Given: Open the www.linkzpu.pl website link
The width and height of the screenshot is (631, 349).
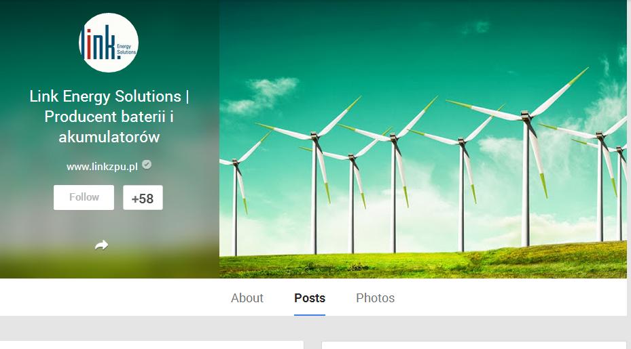Looking at the screenshot, I should coord(102,166).
